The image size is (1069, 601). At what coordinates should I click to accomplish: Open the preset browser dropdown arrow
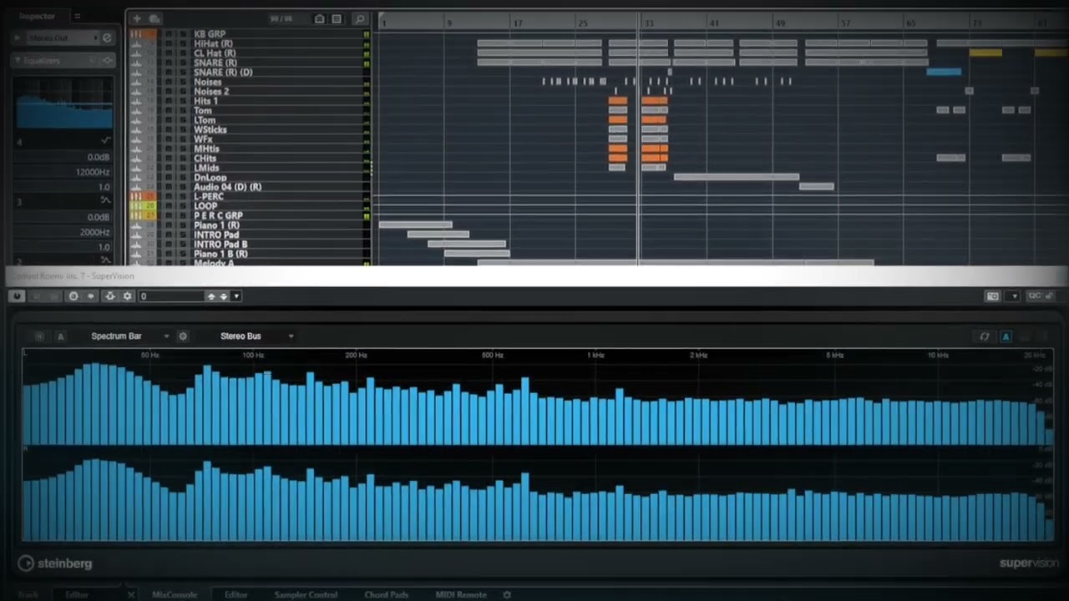tap(236, 296)
